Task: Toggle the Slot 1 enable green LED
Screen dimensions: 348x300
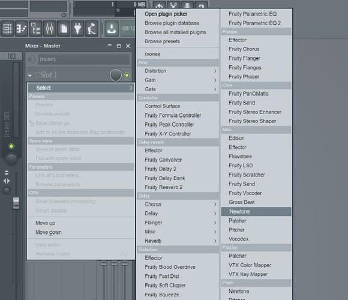Action: [x=127, y=75]
